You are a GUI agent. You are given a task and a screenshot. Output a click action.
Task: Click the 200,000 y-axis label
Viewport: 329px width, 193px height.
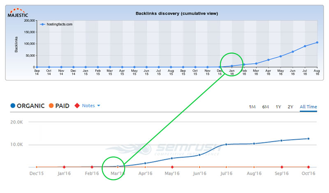29,21
